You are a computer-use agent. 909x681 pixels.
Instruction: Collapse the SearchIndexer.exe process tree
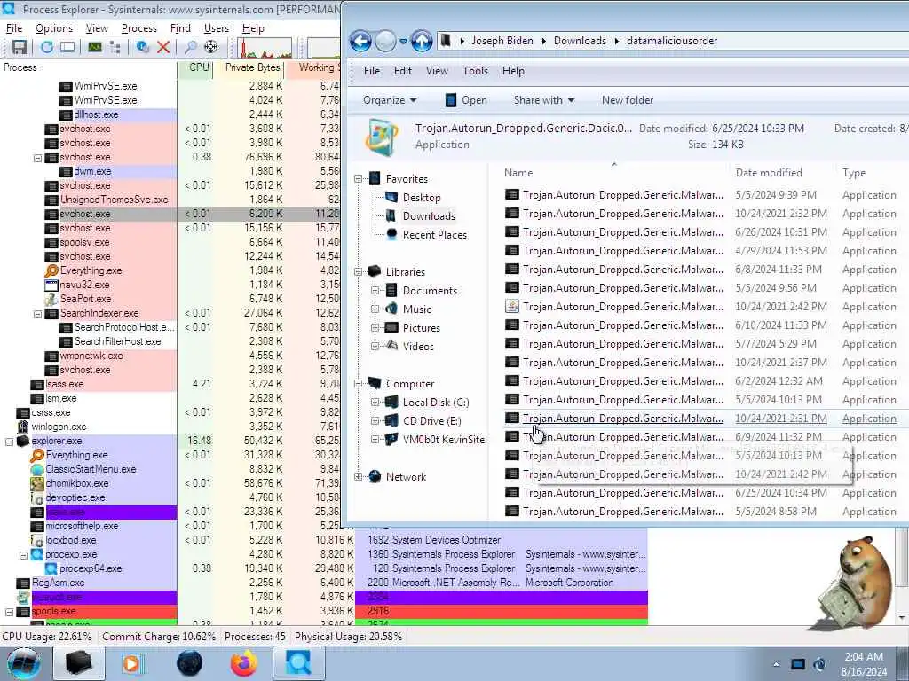37,314
